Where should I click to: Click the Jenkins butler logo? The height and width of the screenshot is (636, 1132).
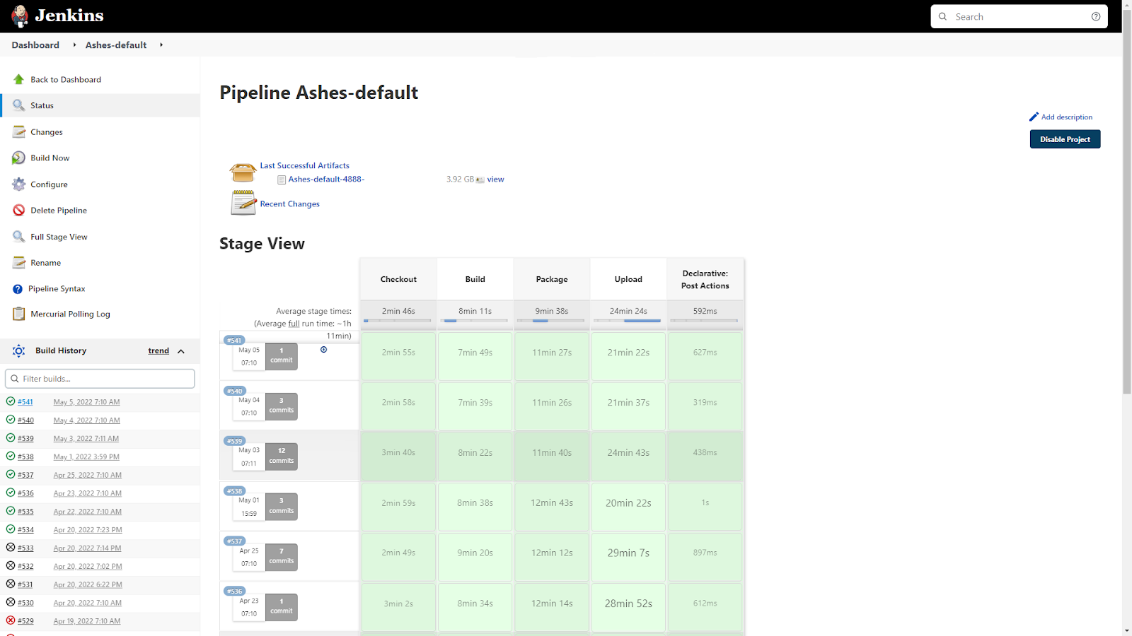20,16
